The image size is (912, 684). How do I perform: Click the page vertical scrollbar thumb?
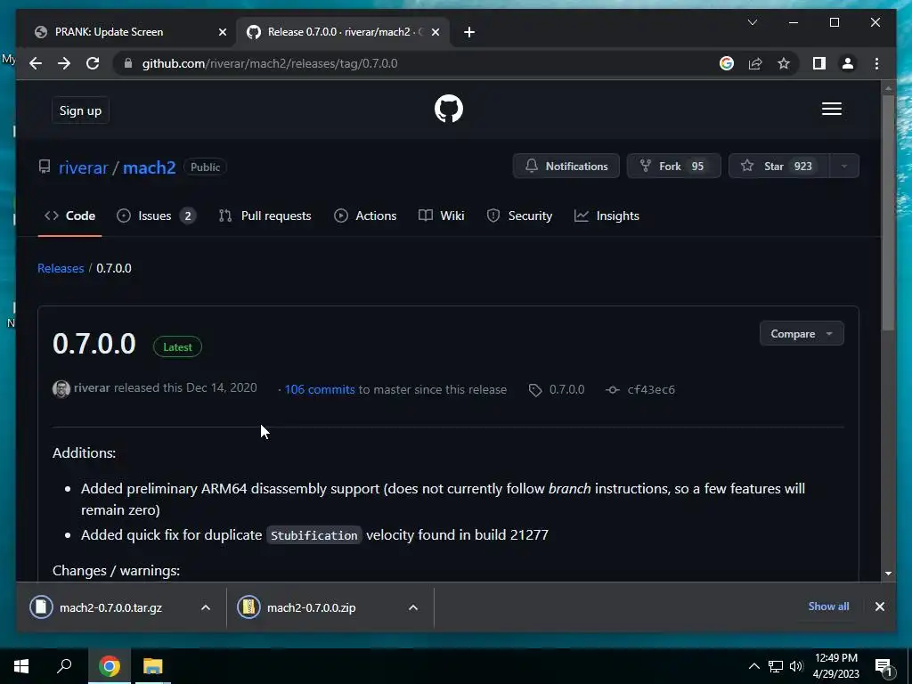888,212
